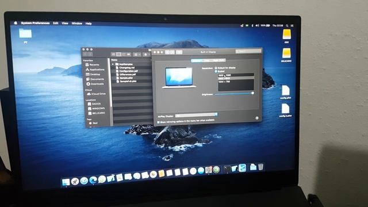Choose the 1344 × 756 resolution
The image size is (368, 207).
tap(236, 82)
